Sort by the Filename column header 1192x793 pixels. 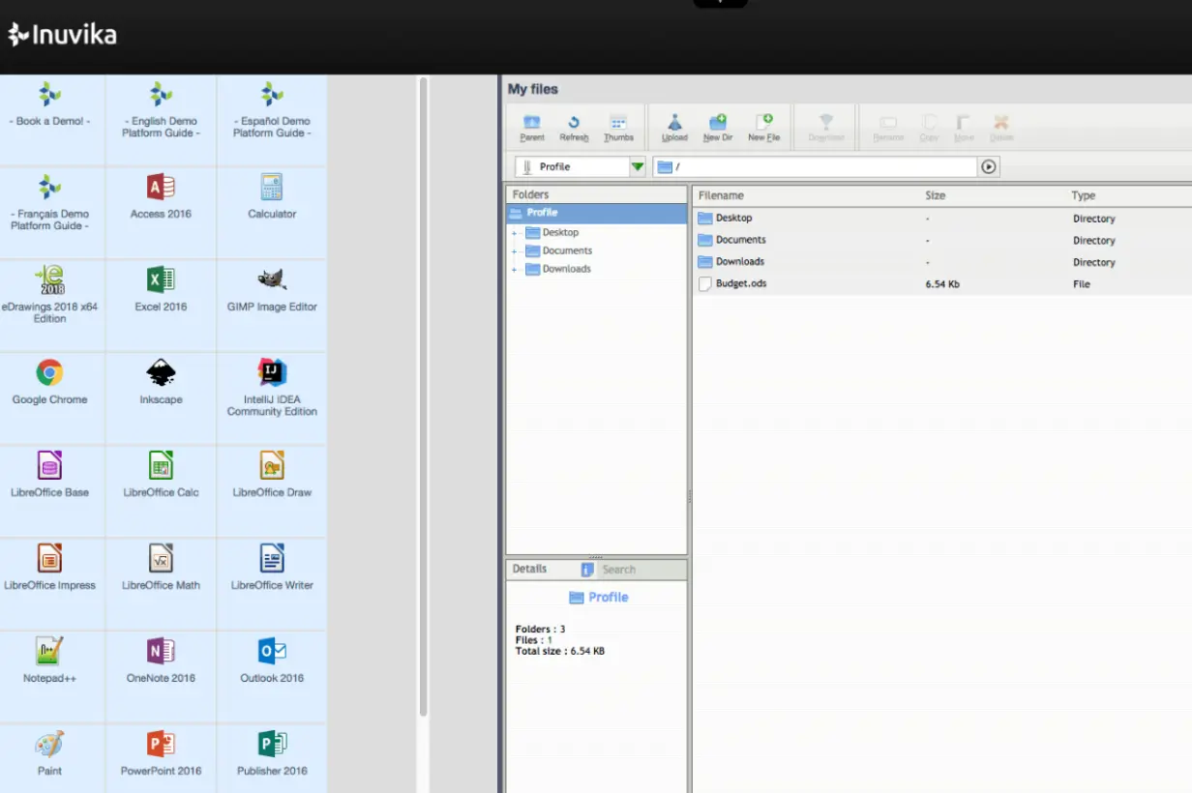(721, 195)
